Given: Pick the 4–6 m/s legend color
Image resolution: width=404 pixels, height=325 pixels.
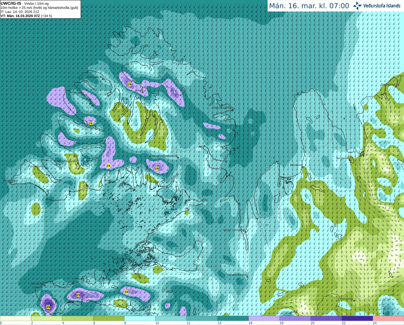Looking at the screenshot, I should pyautogui.click(x=78, y=318).
